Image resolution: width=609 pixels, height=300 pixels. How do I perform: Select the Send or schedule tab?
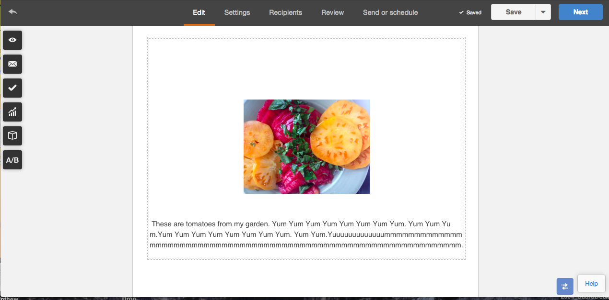(x=390, y=12)
